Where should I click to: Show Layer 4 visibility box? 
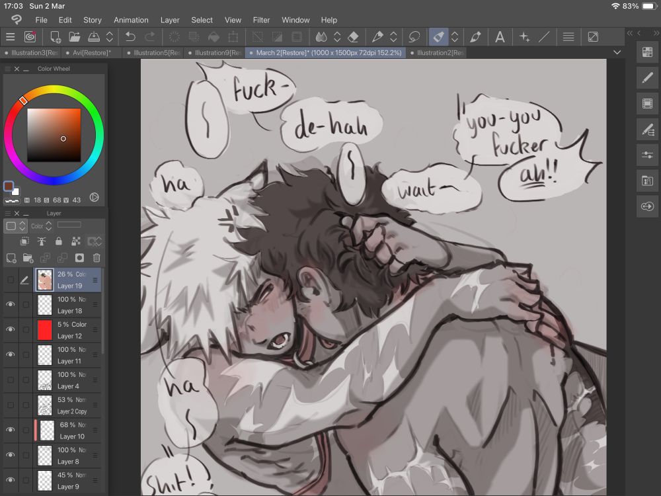[11, 380]
